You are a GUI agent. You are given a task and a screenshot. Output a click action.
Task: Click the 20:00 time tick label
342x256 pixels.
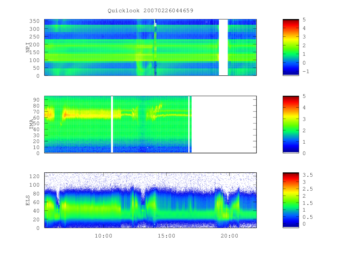229,236
